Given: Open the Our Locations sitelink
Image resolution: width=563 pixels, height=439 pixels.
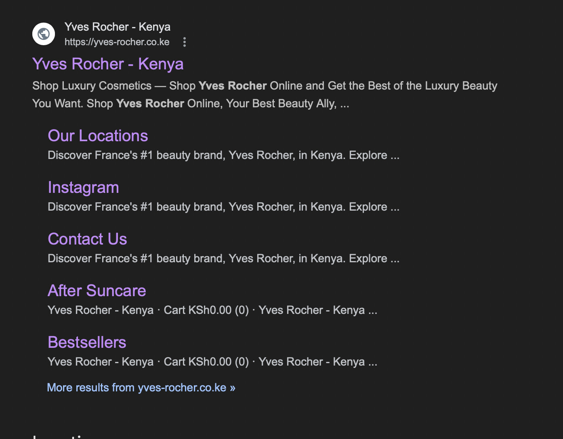Looking at the screenshot, I should tap(98, 136).
